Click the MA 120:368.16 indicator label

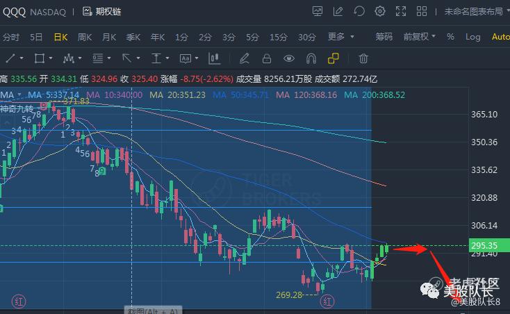pos(306,95)
